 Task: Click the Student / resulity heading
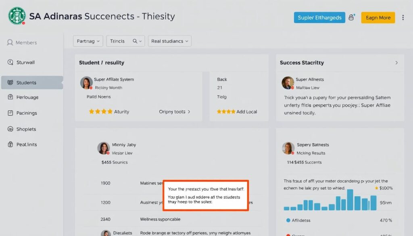(101, 63)
